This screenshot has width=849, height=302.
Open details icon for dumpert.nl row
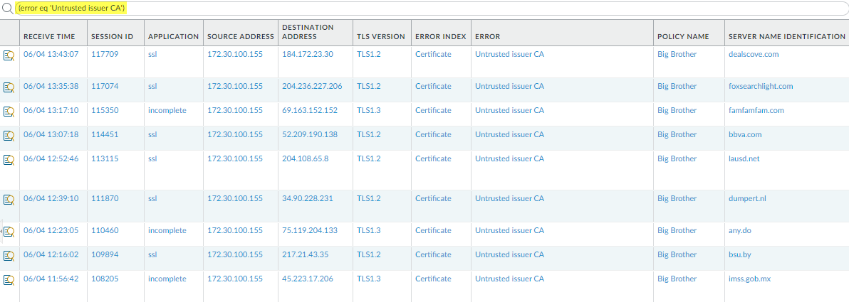(x=9, y=200)
